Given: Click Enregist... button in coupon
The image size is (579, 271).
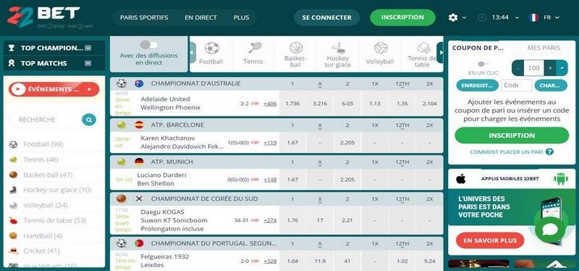Looking at the screenshot, I should pos(478,85).
